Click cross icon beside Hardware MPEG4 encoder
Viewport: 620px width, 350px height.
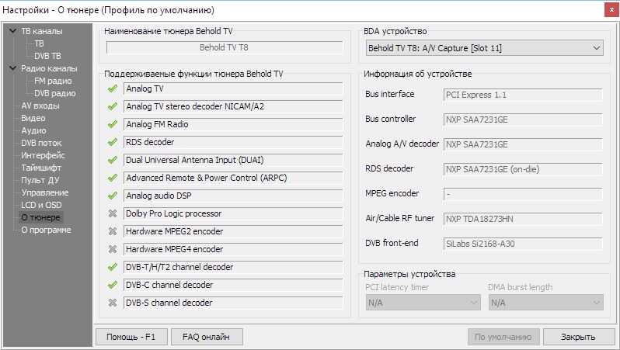tap(113, 249)
